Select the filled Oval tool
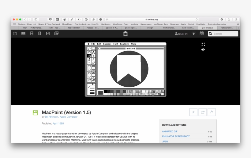Viewport: 251px width, 158px height. click(x=93, y=73)
